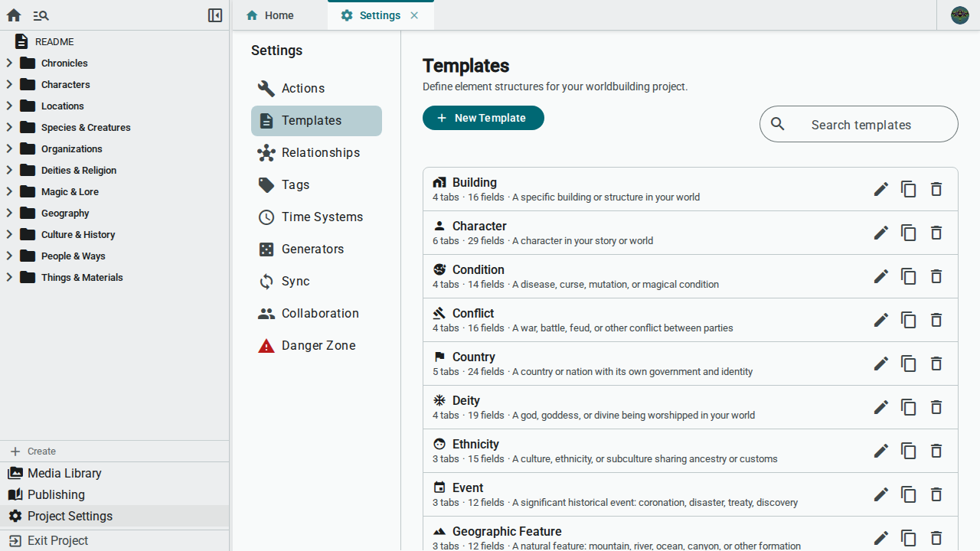
Task: Click the home icon in the sidebar header
Action: tap(14, 15)
